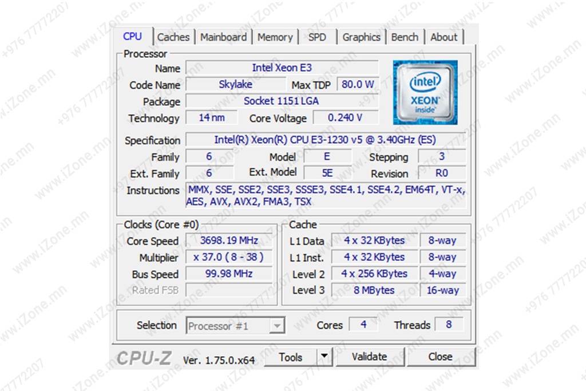This screenshot has width=586, height=391.
Task: Open the Mainboard tab
Action: tap(224, 37)
